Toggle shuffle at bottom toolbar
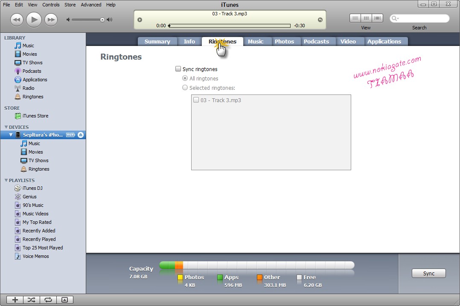Viewport: 460px width, 306px height. click(x=31, y=300)
